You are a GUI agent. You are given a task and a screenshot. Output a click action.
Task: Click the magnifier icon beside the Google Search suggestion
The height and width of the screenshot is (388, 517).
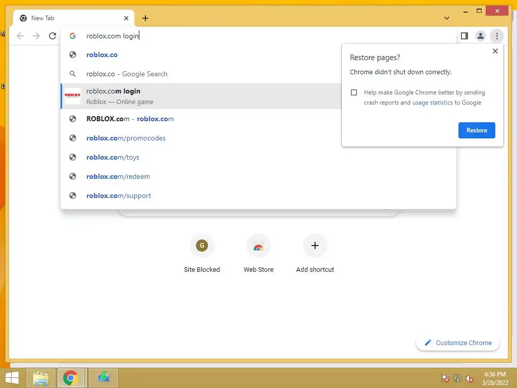[73, 74]
